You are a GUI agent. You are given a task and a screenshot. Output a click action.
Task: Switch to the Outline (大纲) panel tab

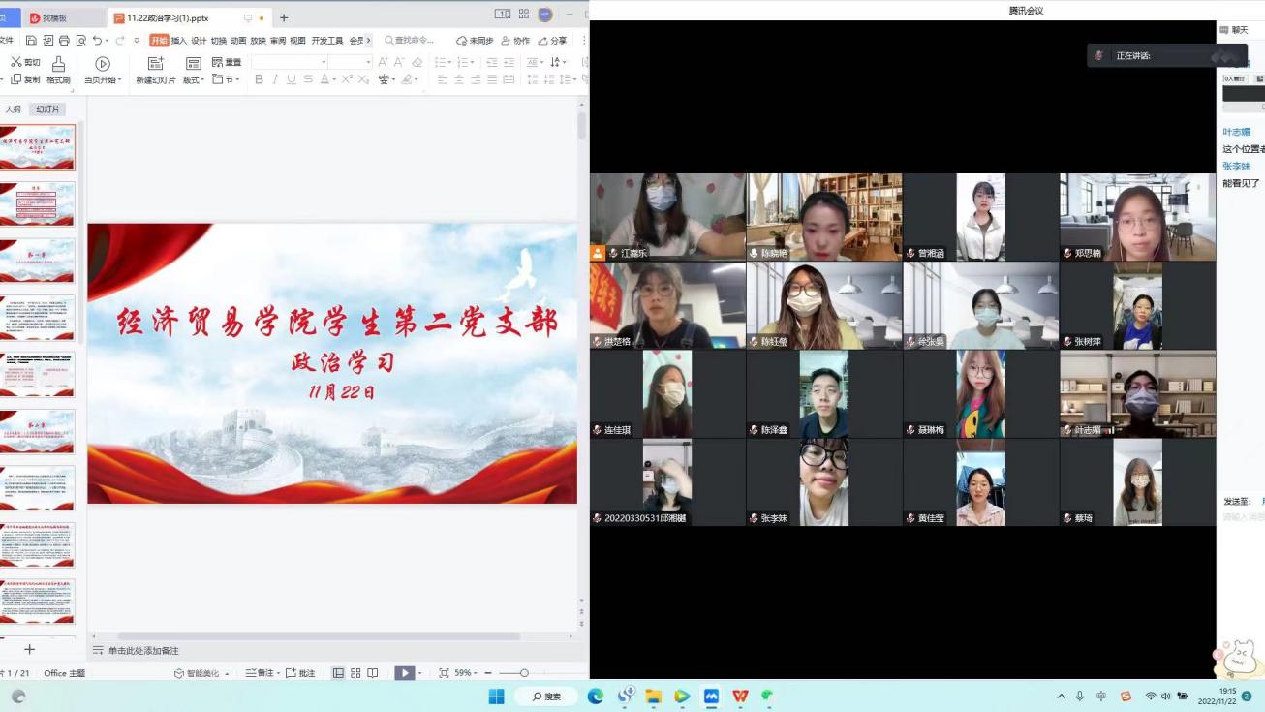click(x=13, y=109)
